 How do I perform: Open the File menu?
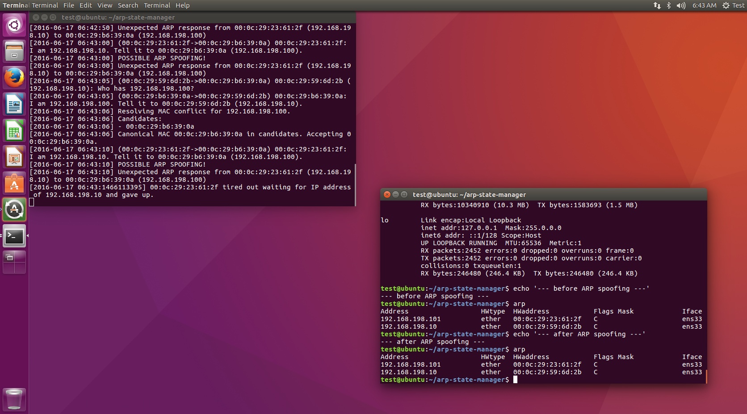pyautogui.click(x=68, y=5)
